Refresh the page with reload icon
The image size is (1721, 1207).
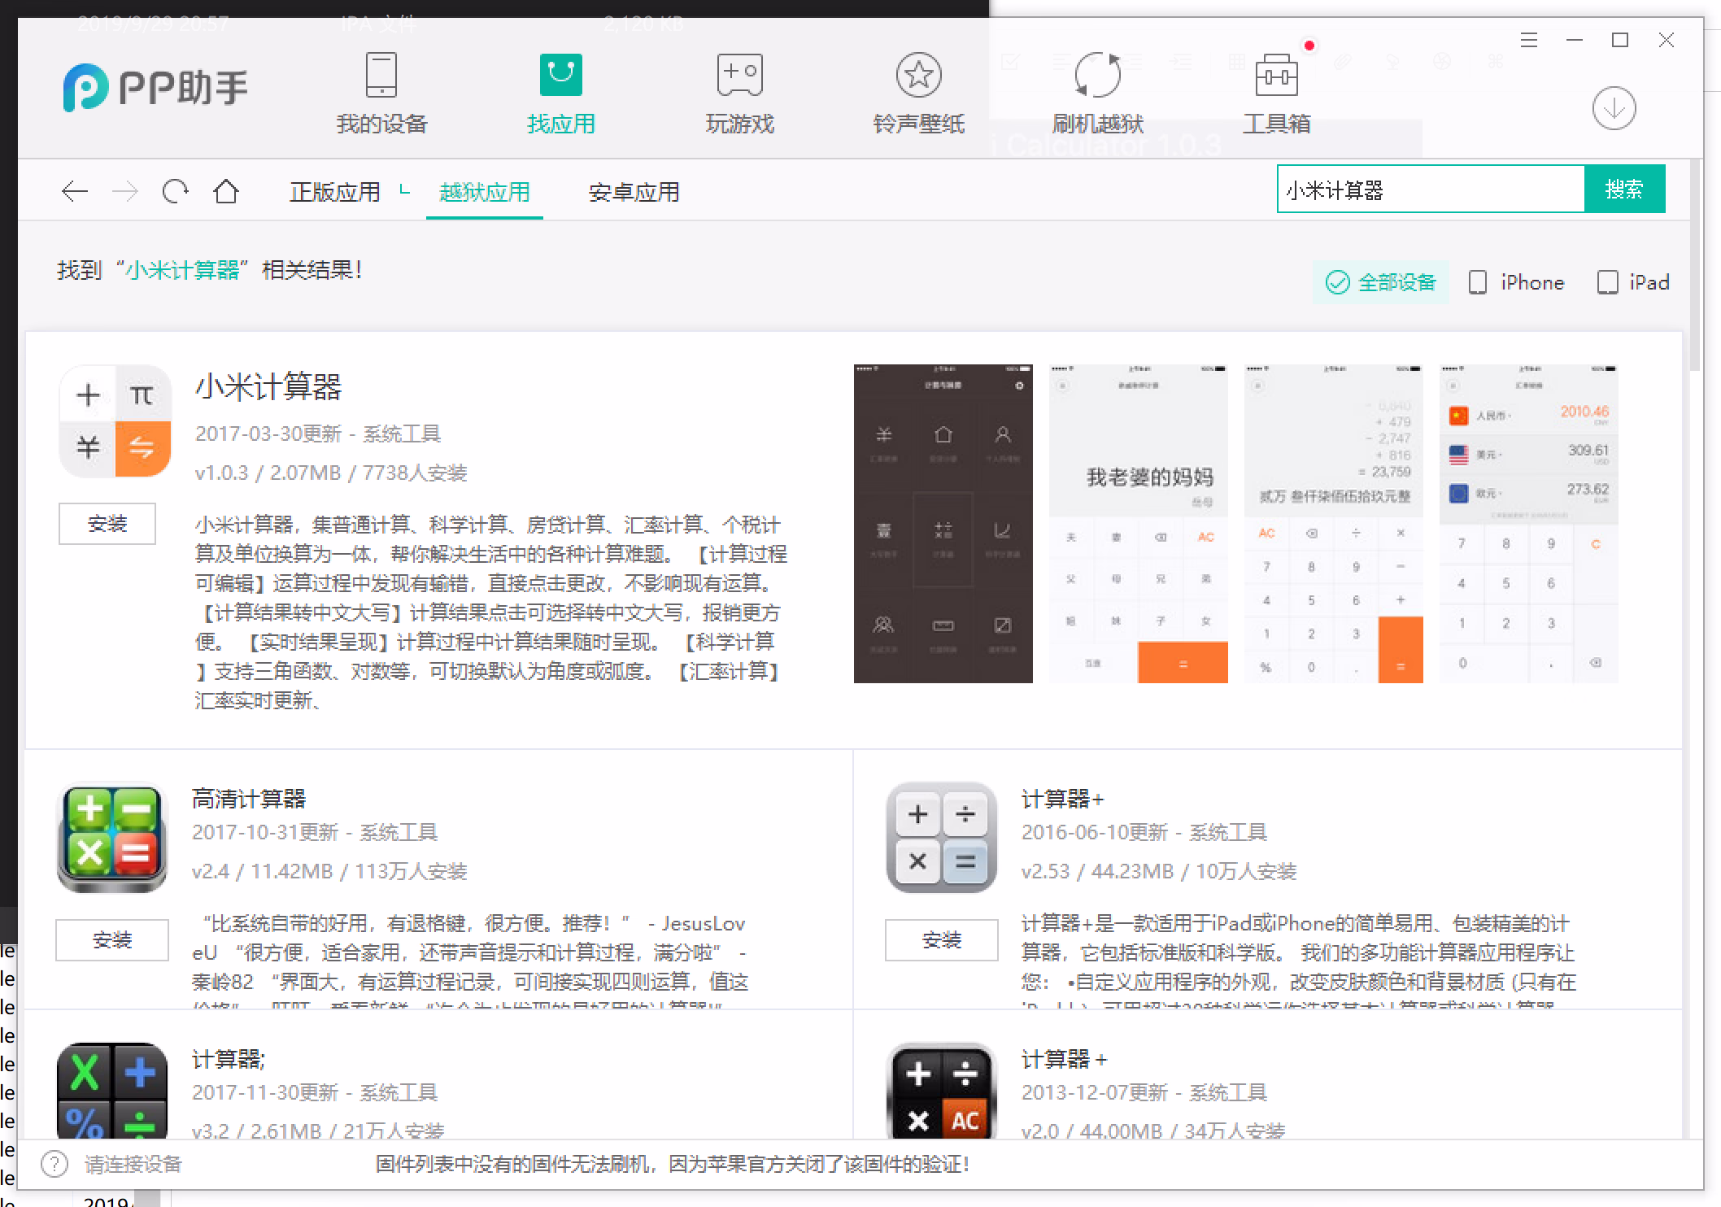pos(175,192)
